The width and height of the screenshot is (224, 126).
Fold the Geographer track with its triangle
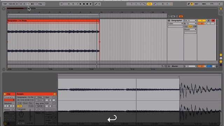pyautogui.click(x=169, y=21)
